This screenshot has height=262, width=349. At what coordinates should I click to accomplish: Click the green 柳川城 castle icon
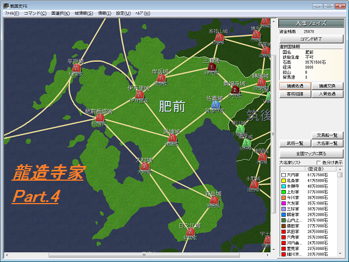(x=240, y=129)
